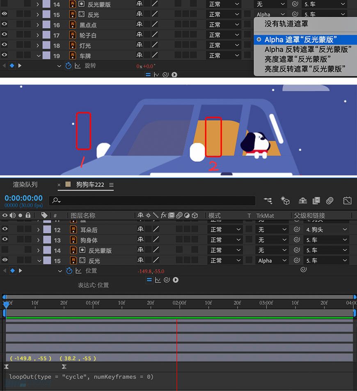Image resolution: width=357 pixels, height=391 pixels.
Task: Click expression pick whip under 位置 row
Action: click(x=167, y=280)
